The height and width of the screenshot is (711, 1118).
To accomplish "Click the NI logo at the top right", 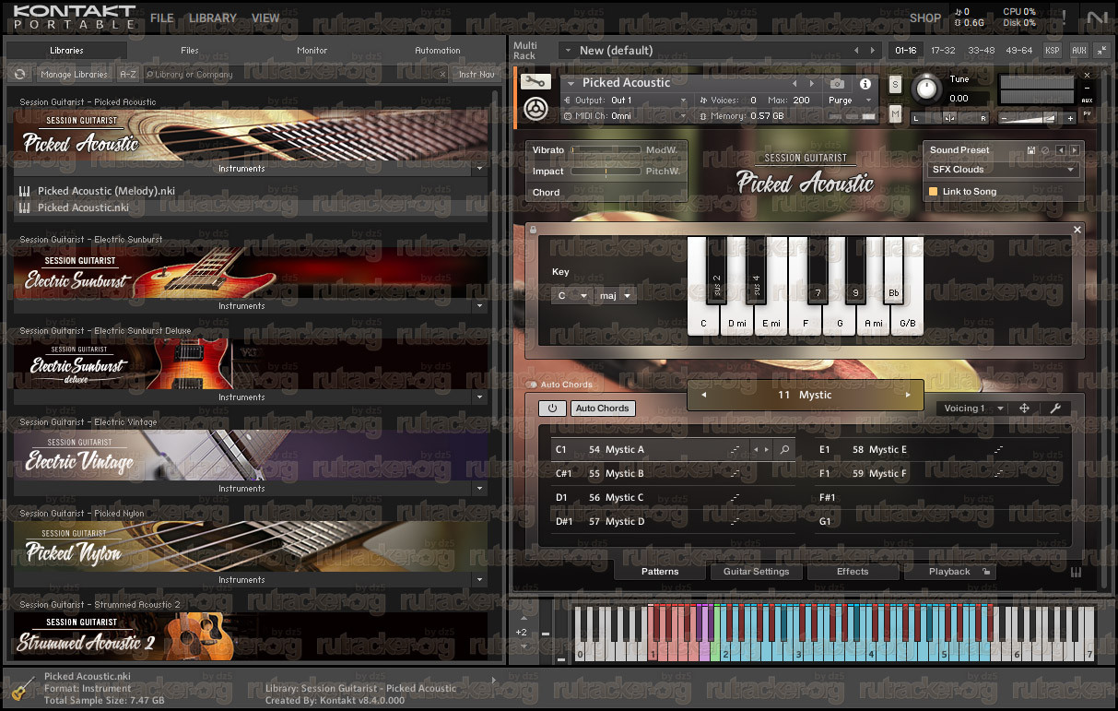I will tap(1097, 17).
